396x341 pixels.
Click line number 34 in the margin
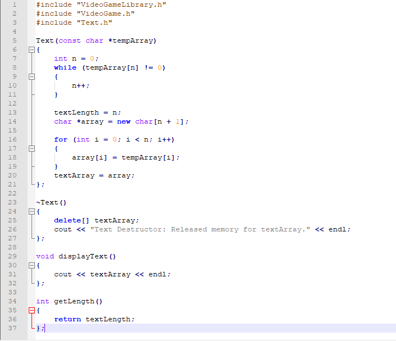tap(12, 301)
